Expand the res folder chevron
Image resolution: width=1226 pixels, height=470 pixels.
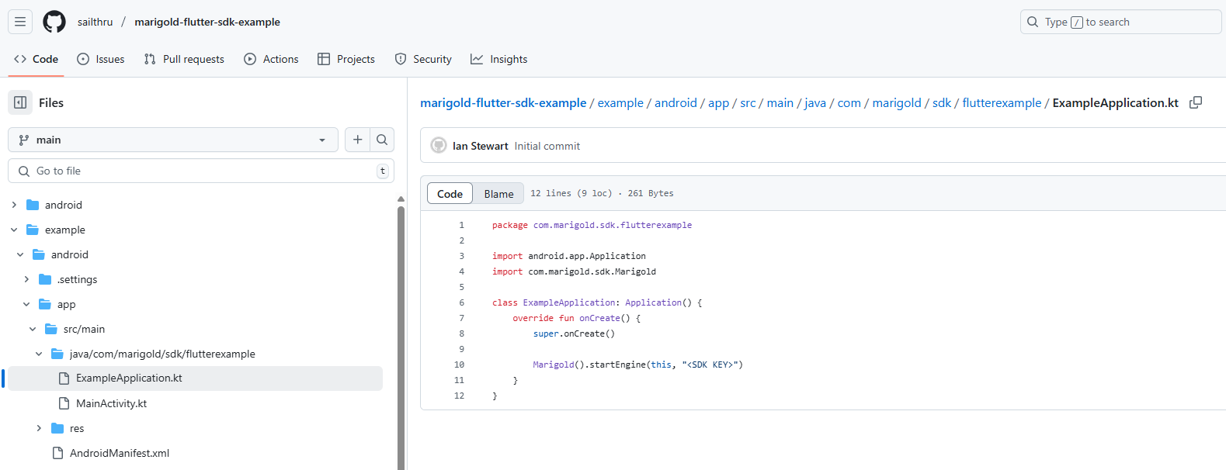coord(39,428)
